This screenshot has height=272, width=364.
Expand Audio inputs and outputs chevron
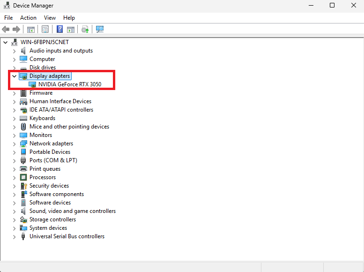tap(14, 51)
